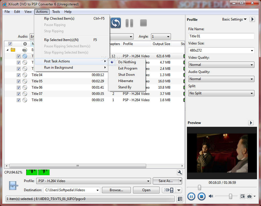Screen dimensions: 261x206
Task: Expand the Profile panel arrow button
Action: point(252,19)
